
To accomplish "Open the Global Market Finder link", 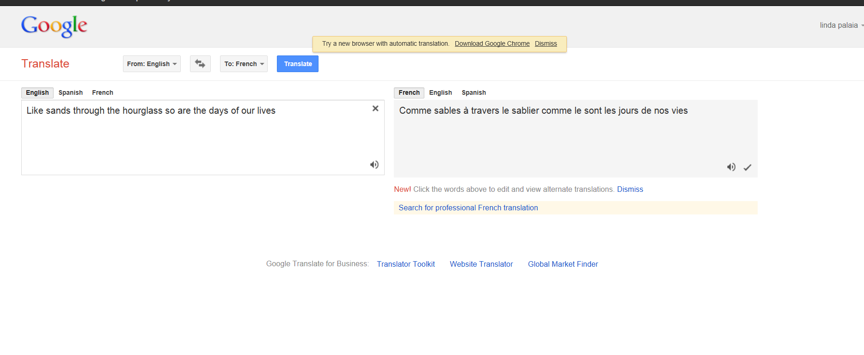I will pyautogui.click(x=563, y=264).
